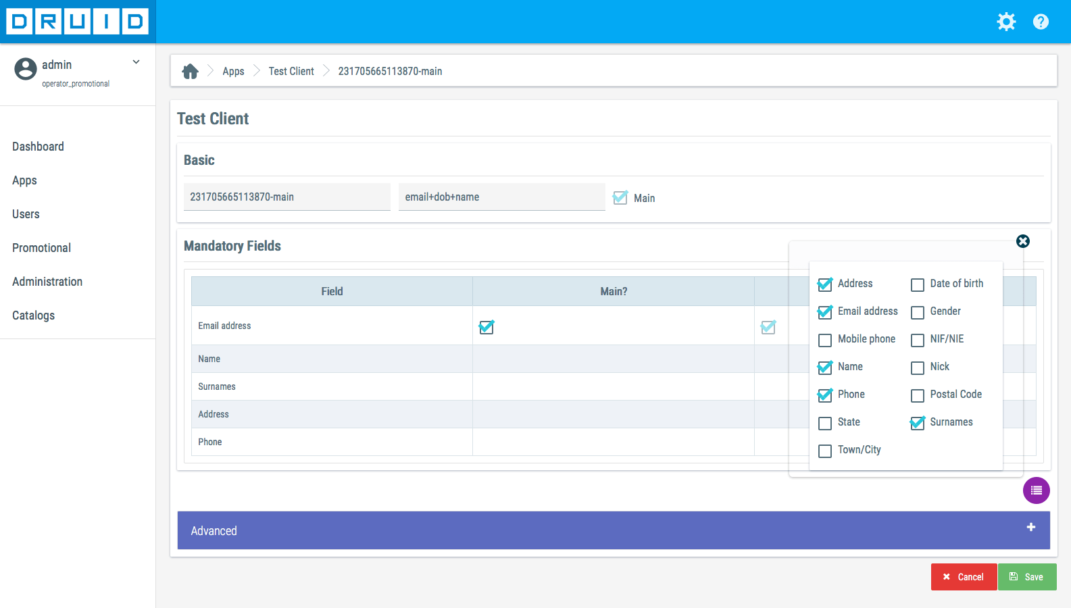The width and height of the screenshot is (1071, 608).
Task: Close the field selector popup
Action: click(1023, 241)
